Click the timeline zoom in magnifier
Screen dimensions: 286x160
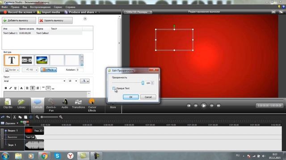tap(61, 117)
